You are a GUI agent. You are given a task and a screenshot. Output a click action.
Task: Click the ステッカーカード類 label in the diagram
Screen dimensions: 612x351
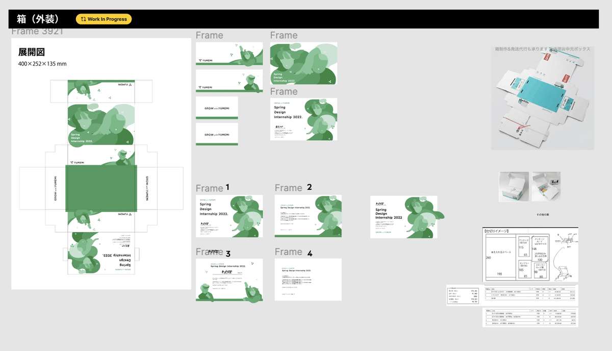[540, 267]
